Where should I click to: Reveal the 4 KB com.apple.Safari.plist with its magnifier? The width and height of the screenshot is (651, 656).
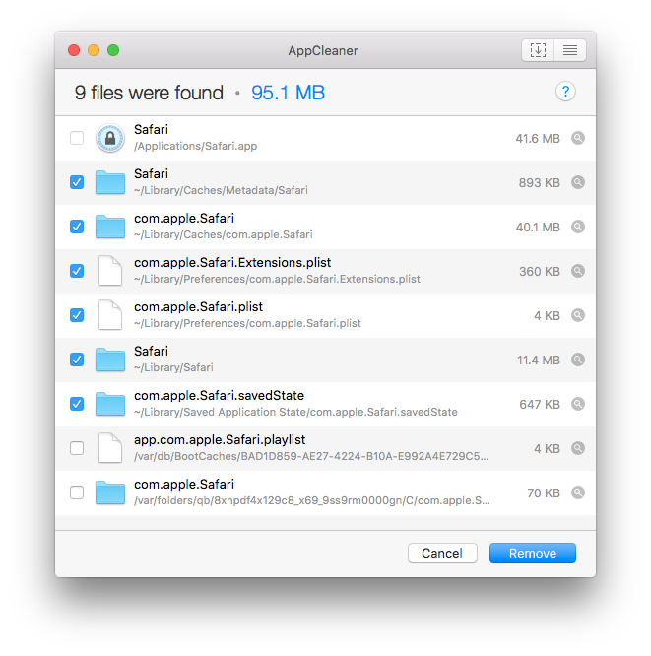click(x=578, y=315)
